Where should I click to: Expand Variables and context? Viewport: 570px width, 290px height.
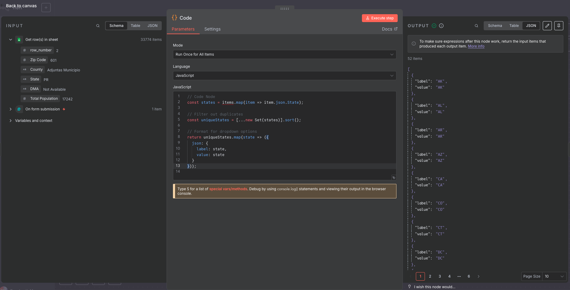(11, 121)
